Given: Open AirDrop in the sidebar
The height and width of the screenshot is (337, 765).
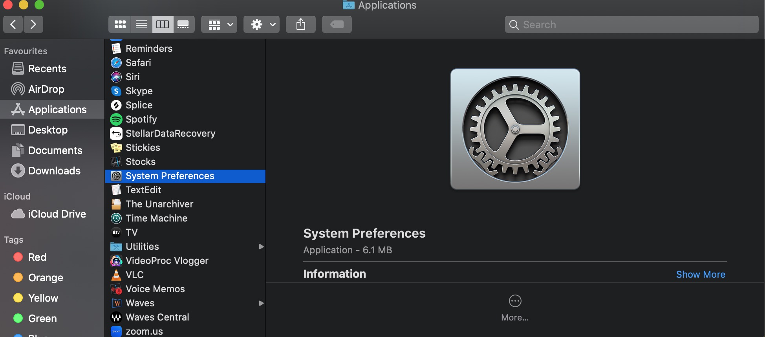Looking at the screenshot, I should click(x=52, y=89).
